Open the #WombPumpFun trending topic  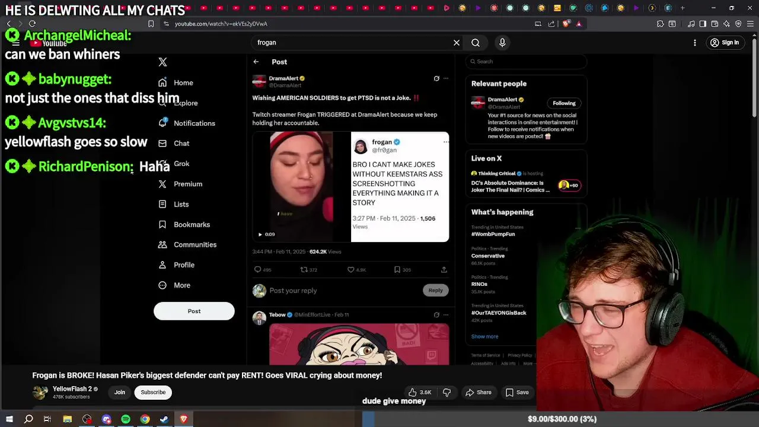click(x=493, y=234)
